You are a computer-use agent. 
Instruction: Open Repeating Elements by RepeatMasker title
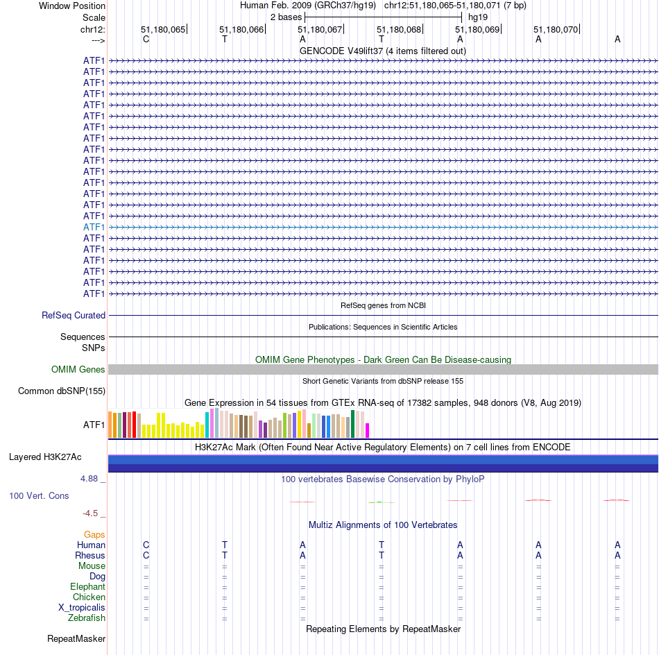[383, 629]
